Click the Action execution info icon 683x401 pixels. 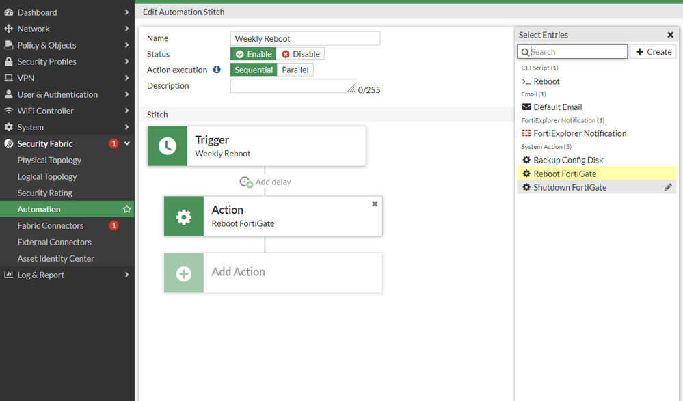point(217,70)
